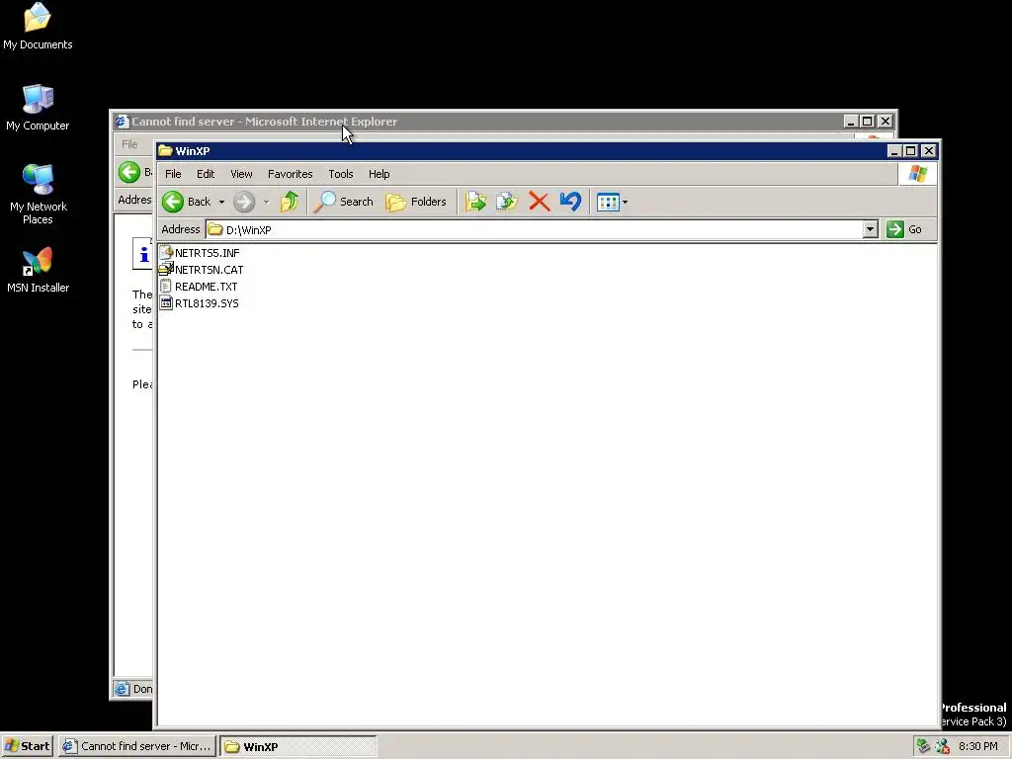
Task: Expand the Back history dropdown arrow
Action: [x=221, y=202]
